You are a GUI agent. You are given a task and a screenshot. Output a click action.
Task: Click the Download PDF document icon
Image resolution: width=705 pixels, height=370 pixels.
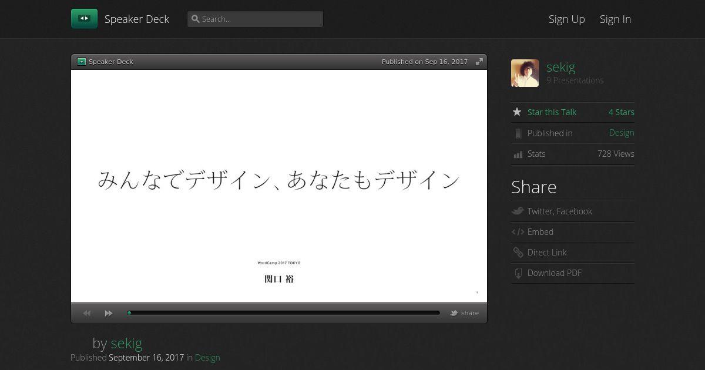click(x=518, y=273)
